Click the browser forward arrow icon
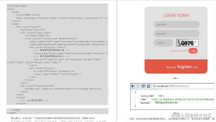The width and height of the screenshot is (216, 122). tap(138, 86)
